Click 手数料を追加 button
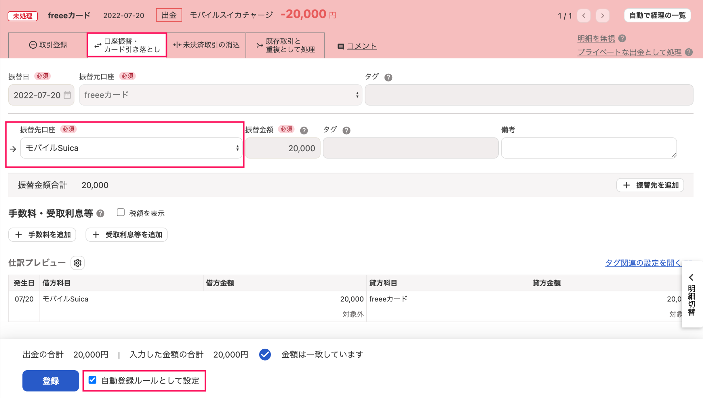Viewport: 703px width, 398px height. point(42,234)
